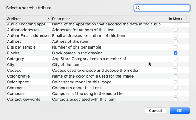Screen dimensions: 196x120
Task: Tick In Menu checkbox for Codecs
Action: pos(176,71)
